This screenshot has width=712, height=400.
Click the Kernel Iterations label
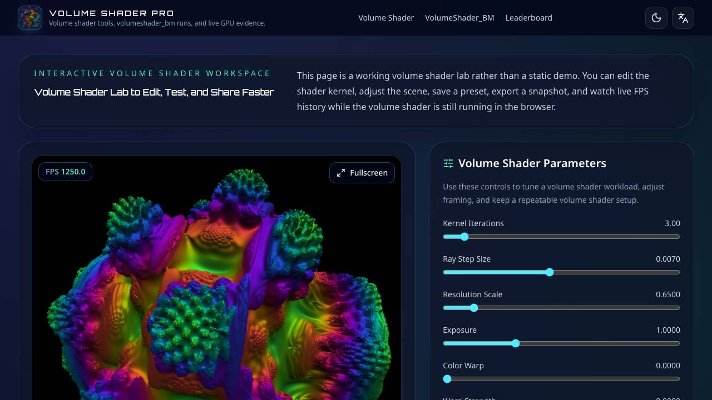pos(473,223)
